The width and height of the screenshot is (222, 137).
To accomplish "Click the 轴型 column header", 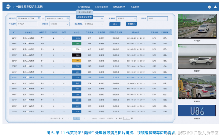I will pos(64,32).
